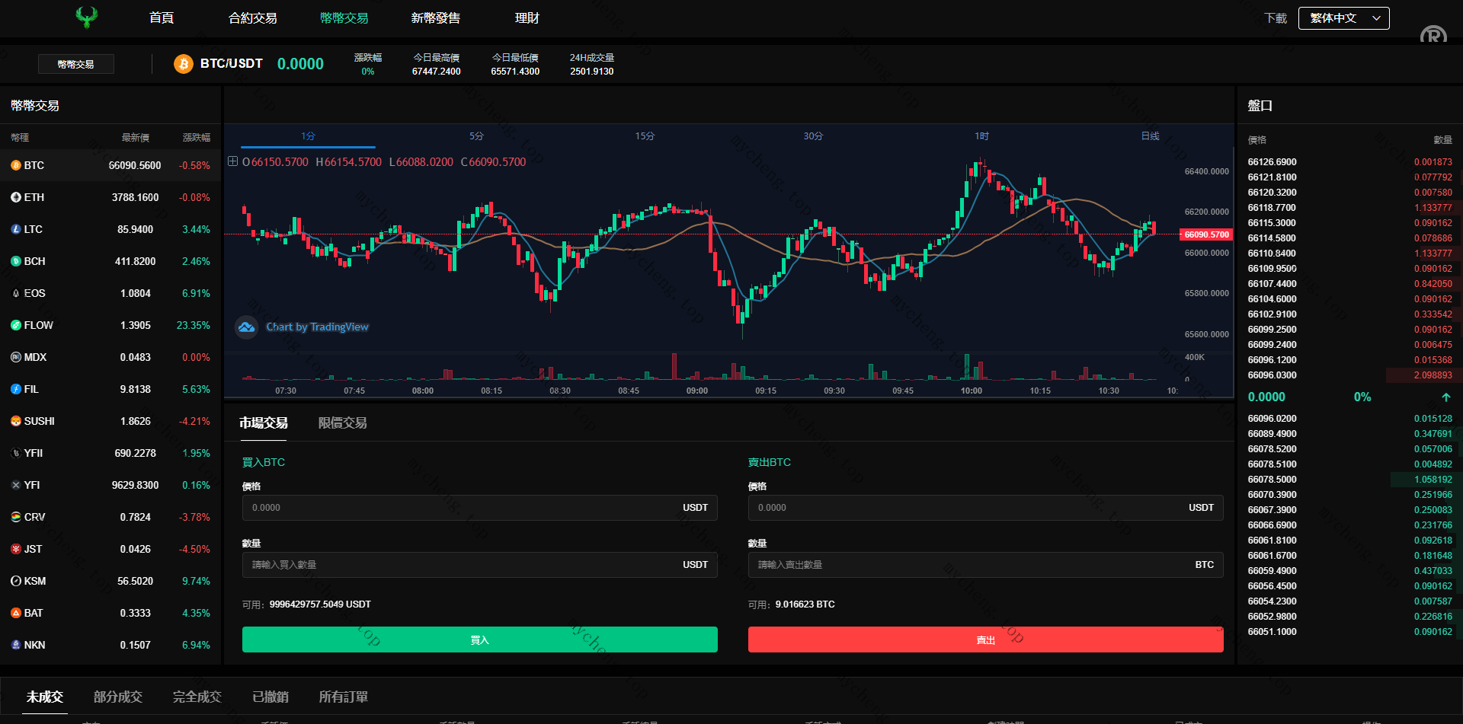Image resolution: width=1463 pixels, height=724 pixels.
Task: Click the FLOW coin icon in list
Action: [16, 325]
